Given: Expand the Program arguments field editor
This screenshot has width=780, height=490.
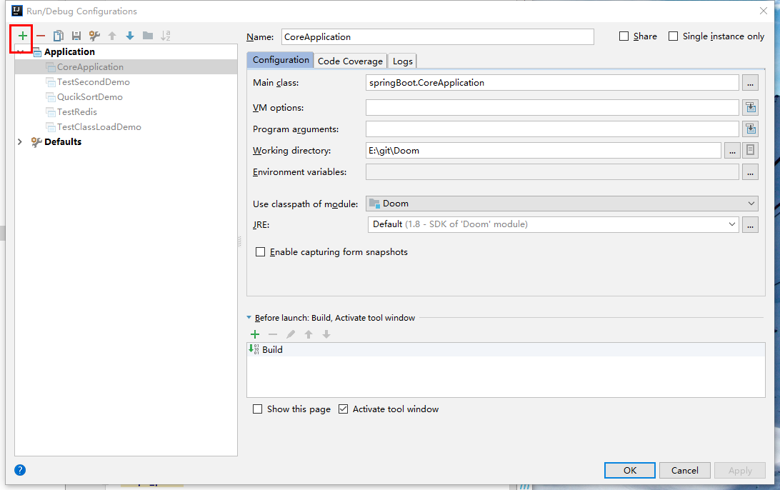Looking at the screenshot, I should coord(750,129).
